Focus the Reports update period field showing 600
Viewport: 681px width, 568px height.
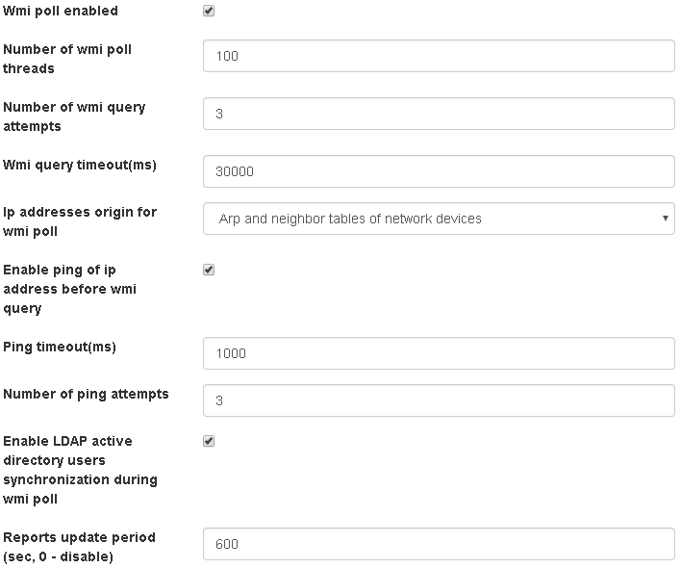(439, 544)
